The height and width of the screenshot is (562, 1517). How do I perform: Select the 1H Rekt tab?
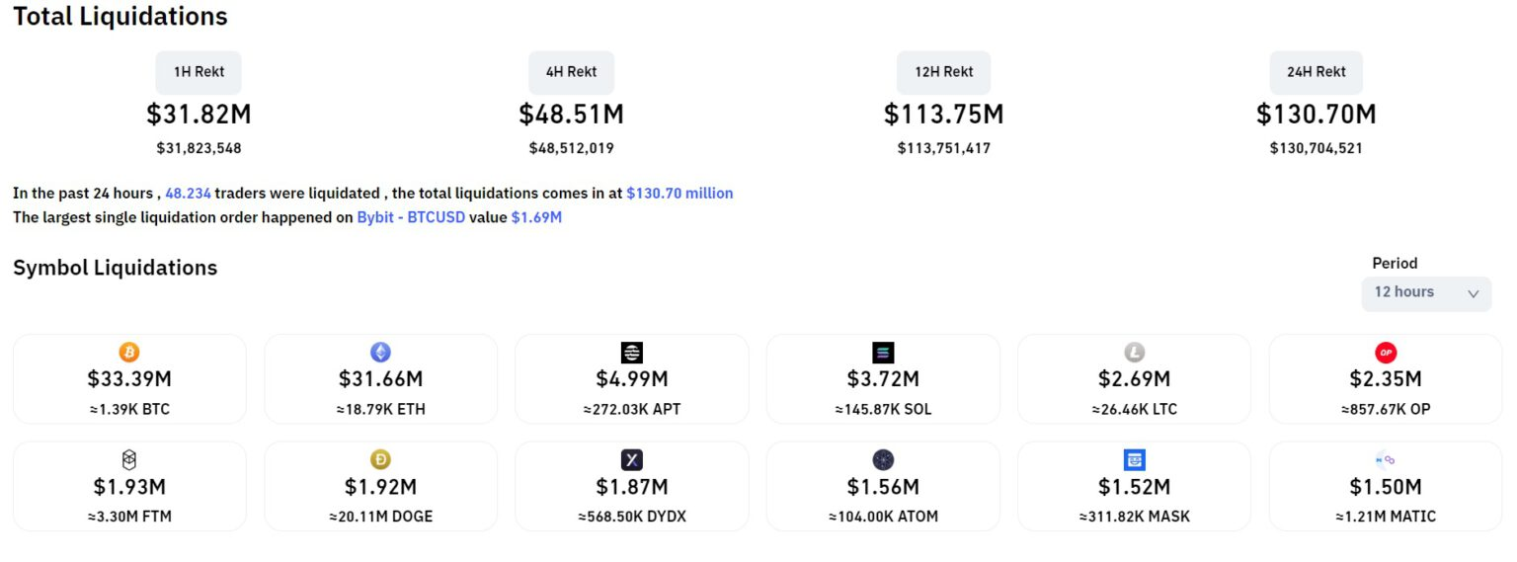(199, 72)
